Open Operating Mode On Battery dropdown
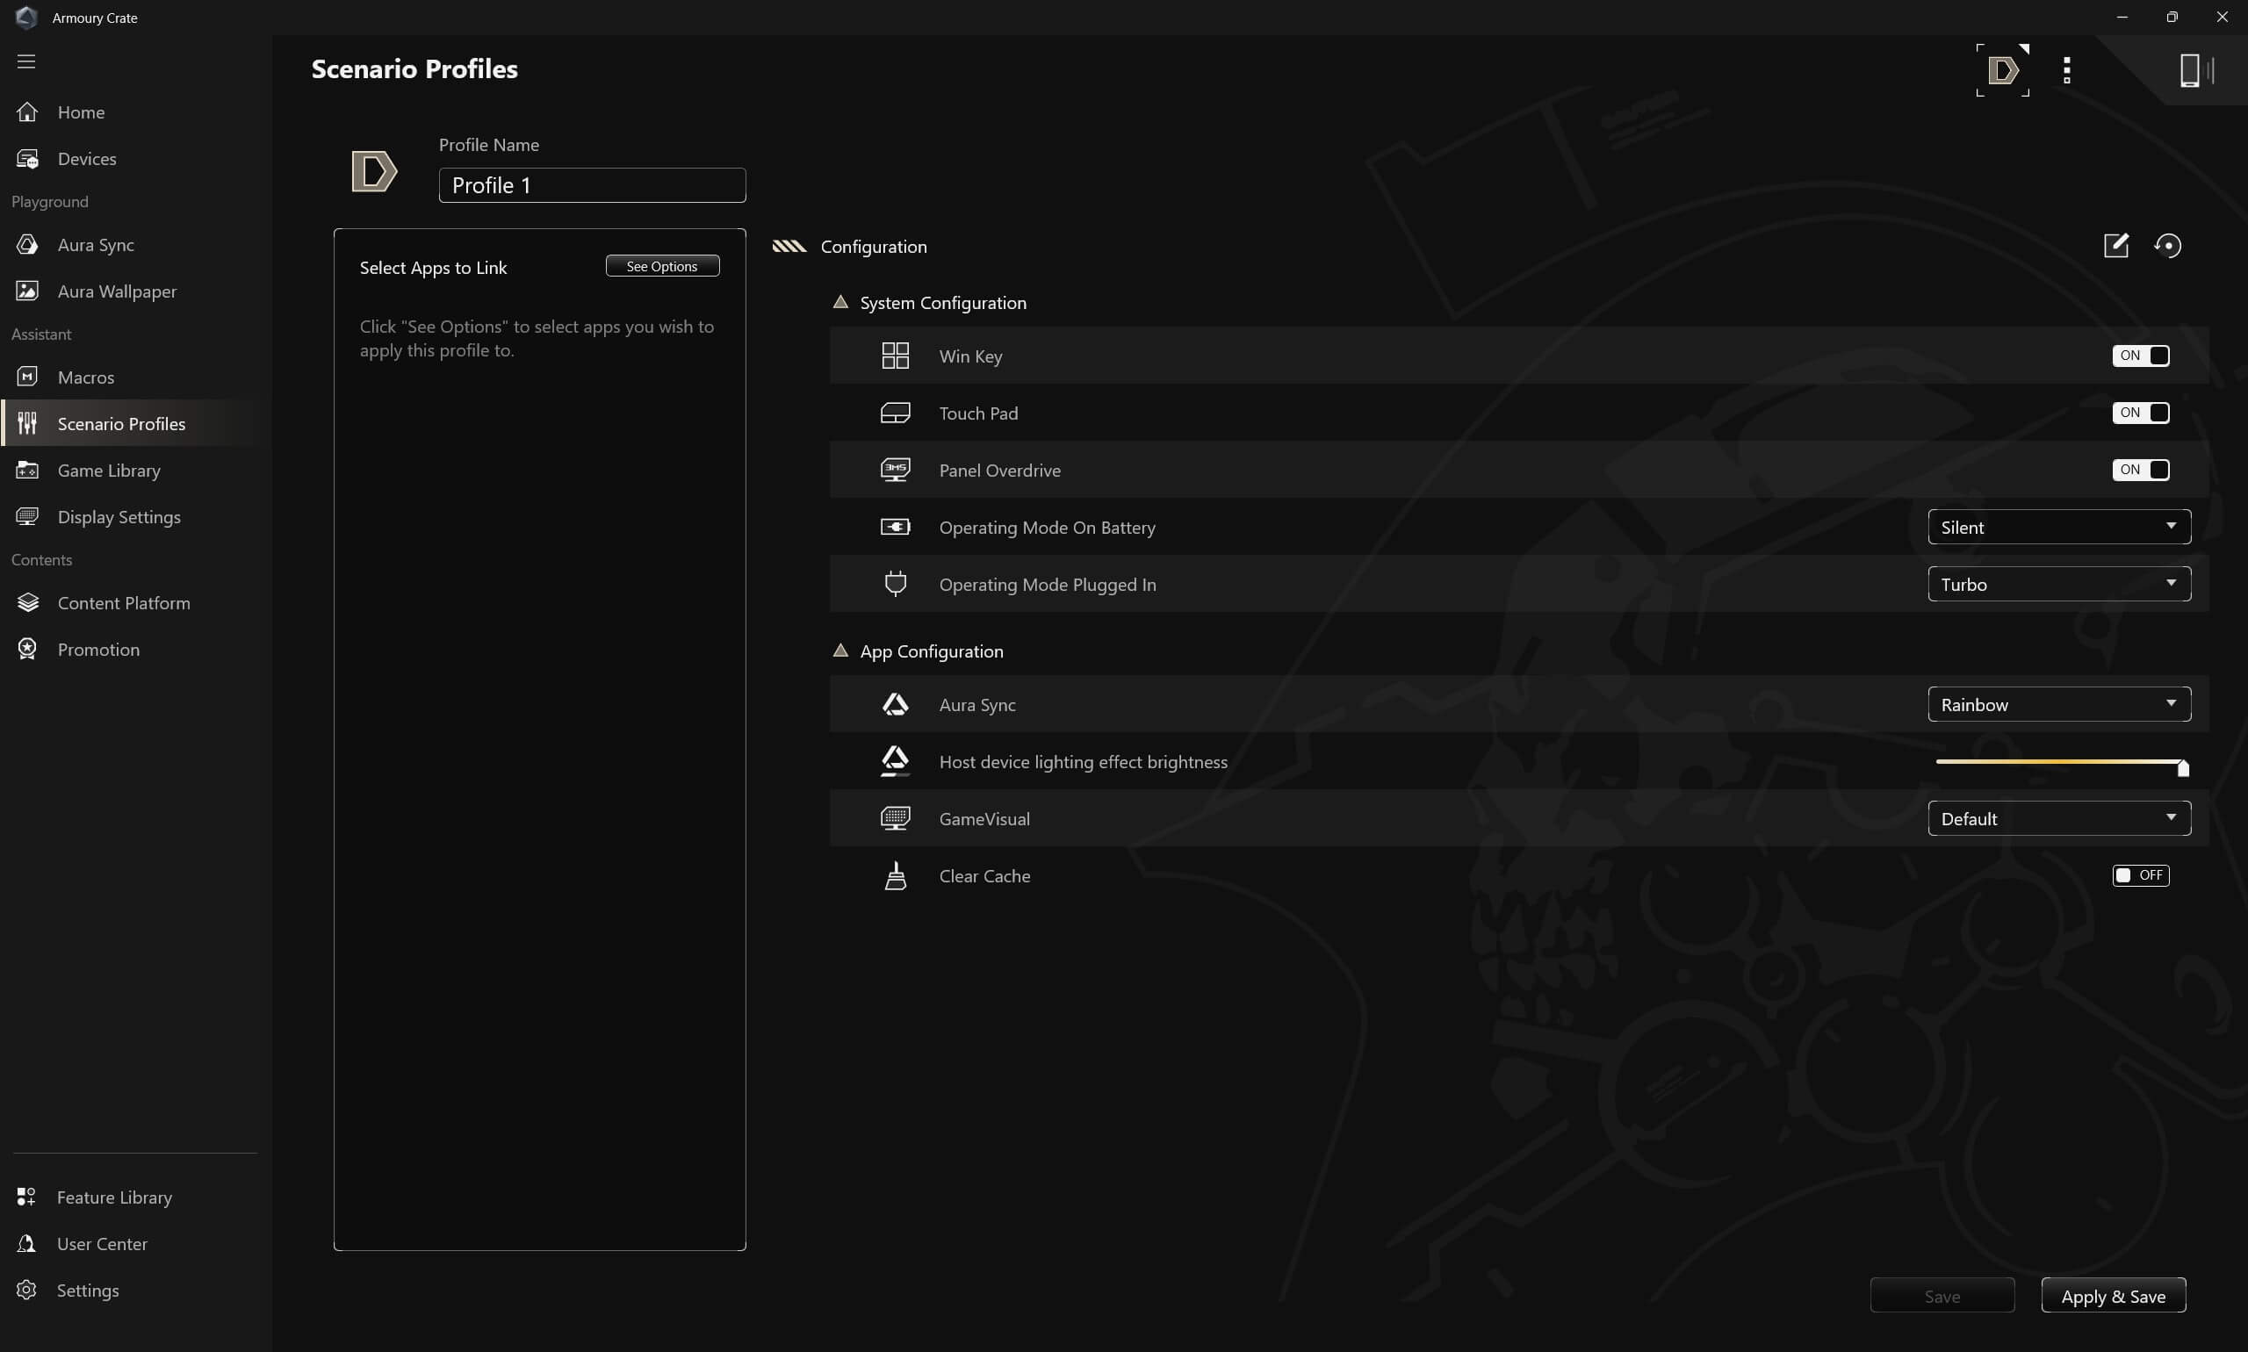 pyautogui.click(x=2058, y=528)
